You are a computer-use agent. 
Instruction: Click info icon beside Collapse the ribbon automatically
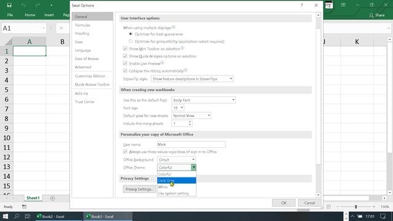[x=185, y=70]
